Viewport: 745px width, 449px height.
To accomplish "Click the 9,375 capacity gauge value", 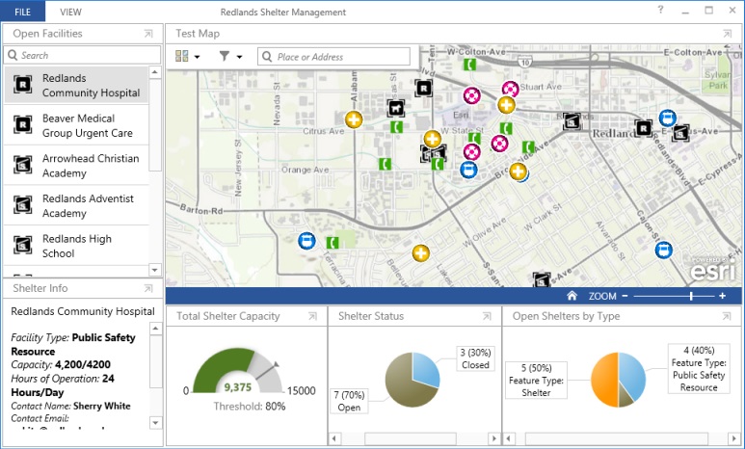I will (237, 387).
